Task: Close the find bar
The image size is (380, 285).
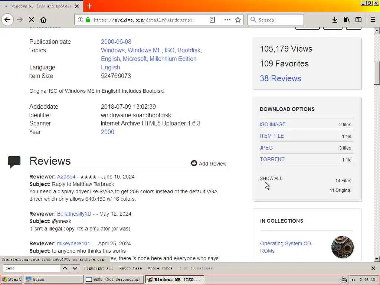Action: tap(373, 268)
